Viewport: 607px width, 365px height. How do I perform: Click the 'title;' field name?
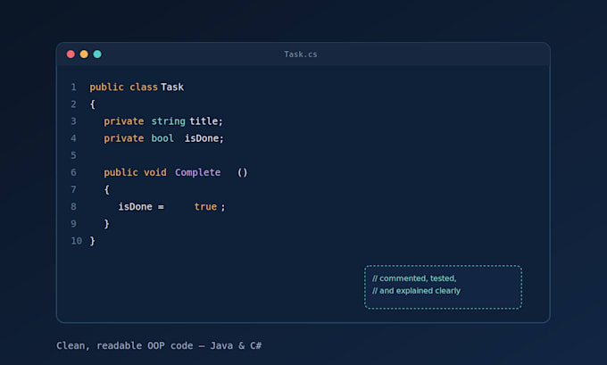206,121
